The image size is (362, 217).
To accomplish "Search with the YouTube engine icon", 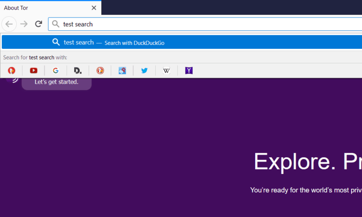I will (33, 71).
